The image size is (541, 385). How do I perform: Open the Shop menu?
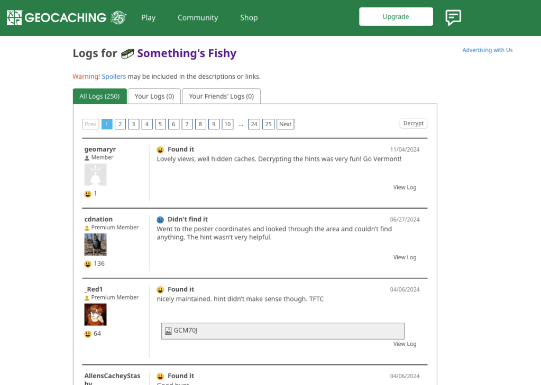(249, 17)
